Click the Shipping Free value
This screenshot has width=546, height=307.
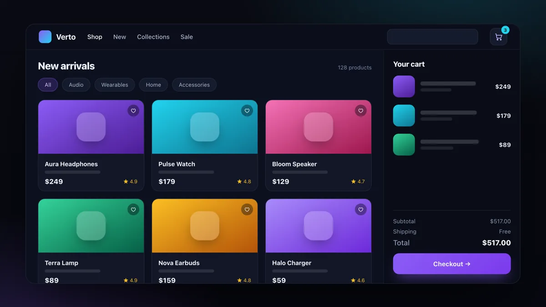click(x=505, y=232)
